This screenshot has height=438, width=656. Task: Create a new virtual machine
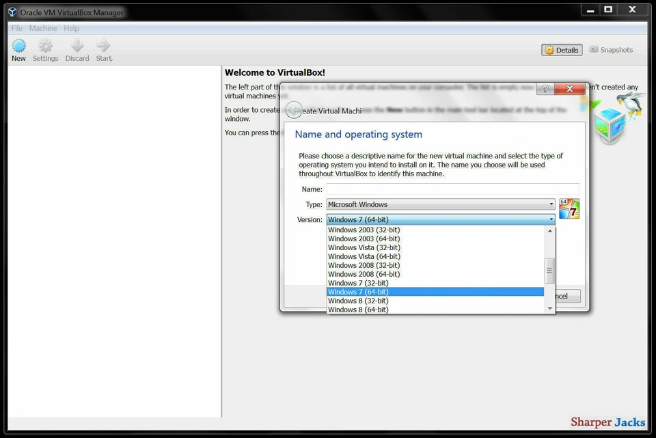(x=18, y=48)
